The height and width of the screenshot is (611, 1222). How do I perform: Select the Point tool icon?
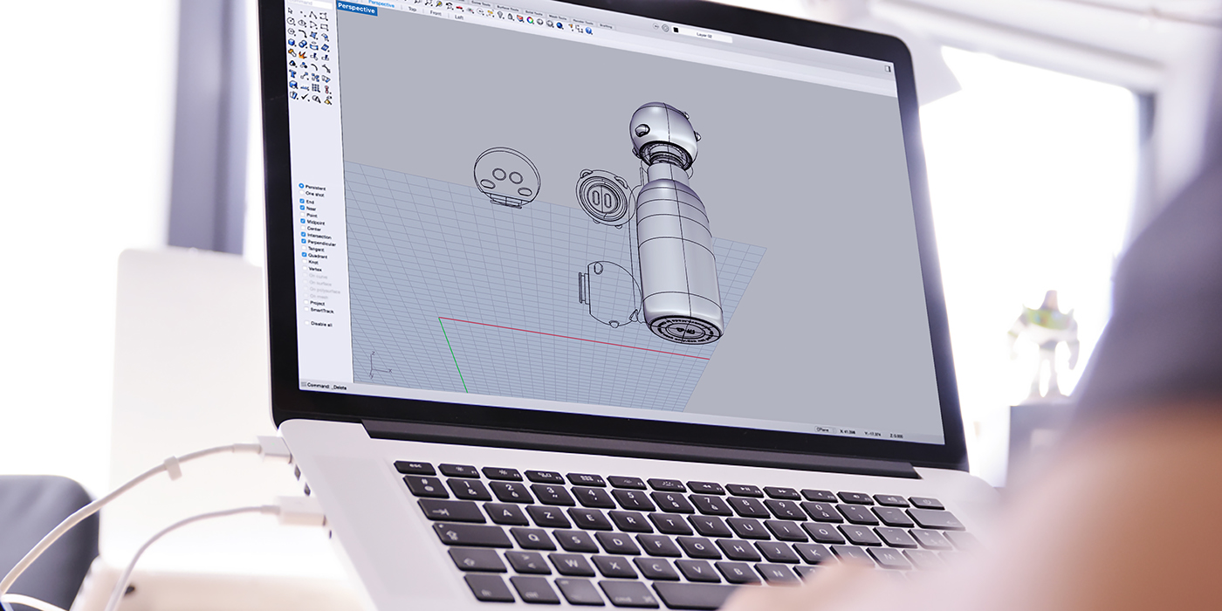pyautogui.click(x=303, y=14)
